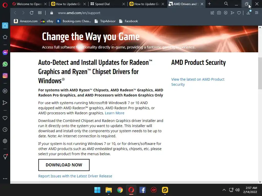The width and height of the screenshot is (262, 196).
Task: Open the ad blocker shield icon
Action: coord(226,13)
